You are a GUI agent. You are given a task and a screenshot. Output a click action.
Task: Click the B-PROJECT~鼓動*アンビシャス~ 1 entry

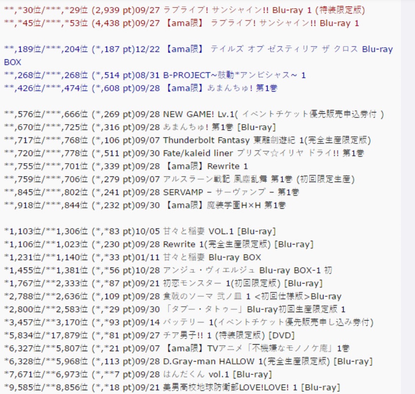[x=155, y=75]
